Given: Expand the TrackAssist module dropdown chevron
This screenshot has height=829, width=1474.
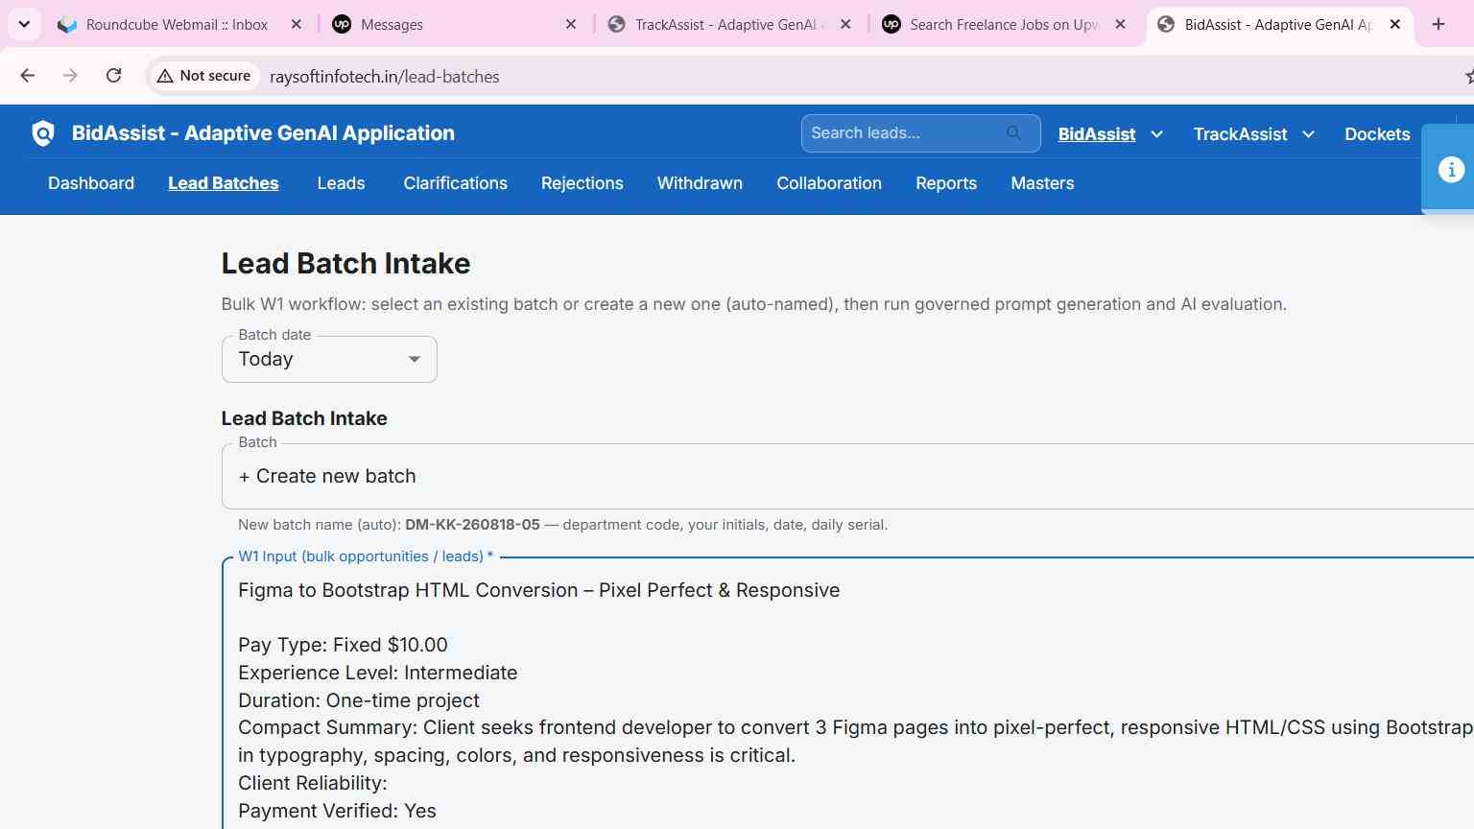Looking at the screenshot, I should 1308,134.
